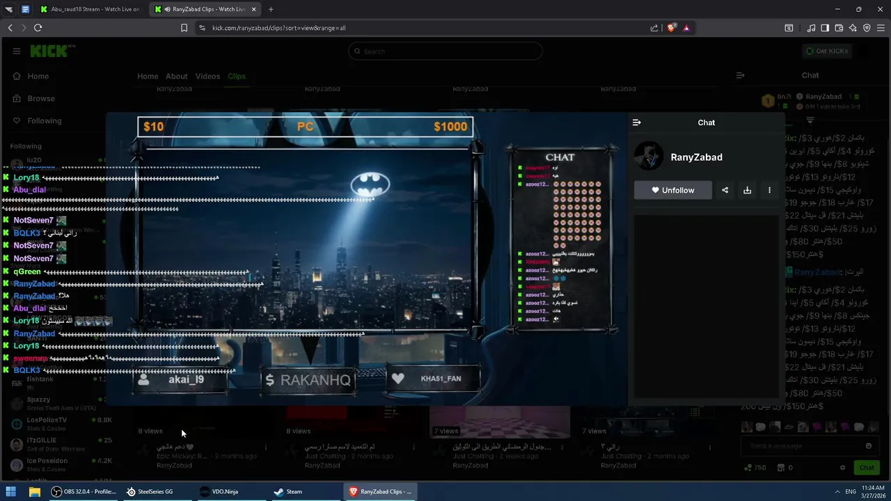Open site settings icon in address bar

click(x=202, y=28)
